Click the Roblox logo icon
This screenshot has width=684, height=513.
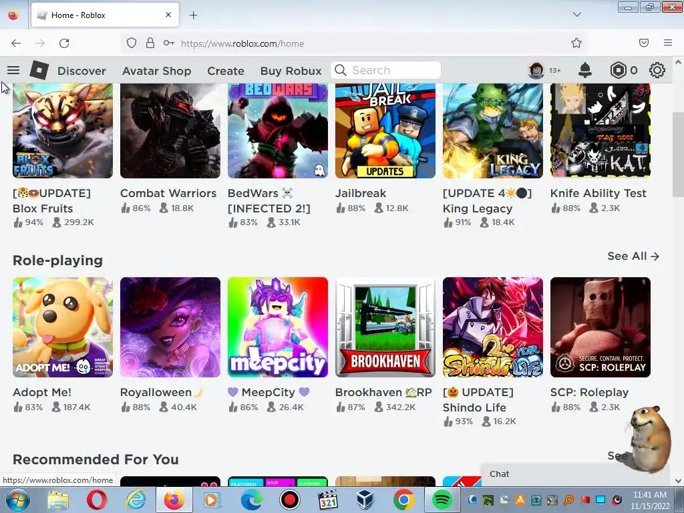tap(39, 70)
